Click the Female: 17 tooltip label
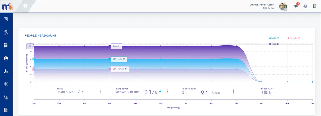The width and height of the screenshot is (321, 116). (120, 69)
